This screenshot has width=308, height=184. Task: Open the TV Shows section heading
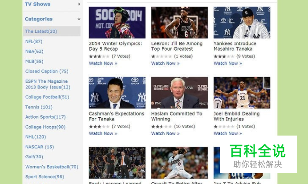[37, 4]
